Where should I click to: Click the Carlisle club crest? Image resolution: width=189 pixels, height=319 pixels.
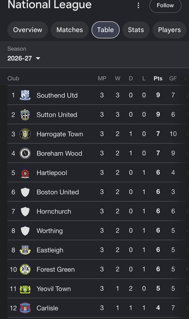click(x=25, y=308)
